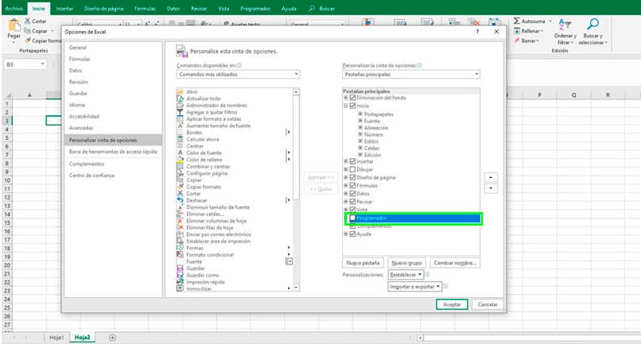
Task: Select the Deshacer undo arrow icon
Action: pyautogui.click(x=180, y=200)
